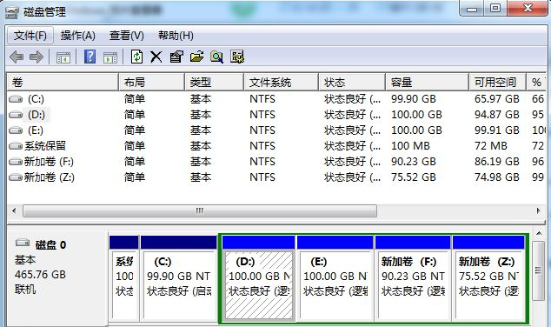
Task: Select the (E:) partition block on disk 0
Action: coord(335,279)
